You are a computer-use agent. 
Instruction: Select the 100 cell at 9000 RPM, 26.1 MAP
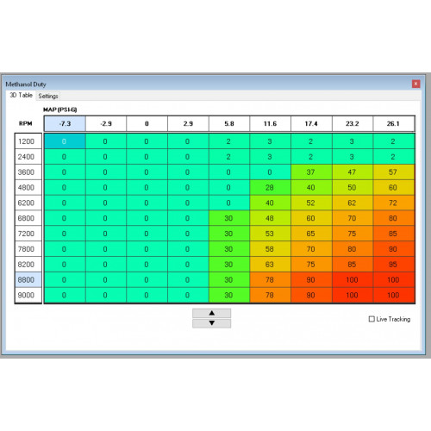click(x=393, y=295)
